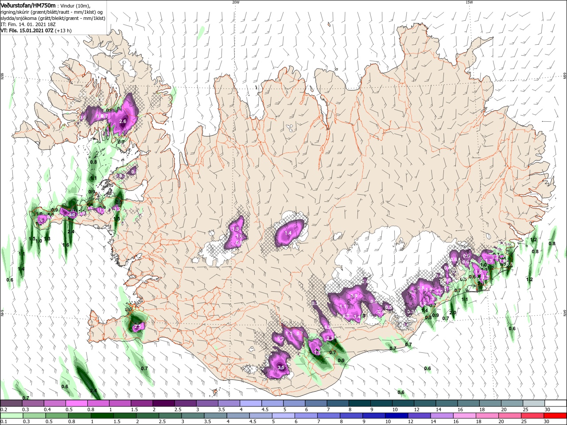Pick the snow legend swatch between 0.8 and 1
The image size is (567, 425).
pyautogui.click(x=98, y=403)
